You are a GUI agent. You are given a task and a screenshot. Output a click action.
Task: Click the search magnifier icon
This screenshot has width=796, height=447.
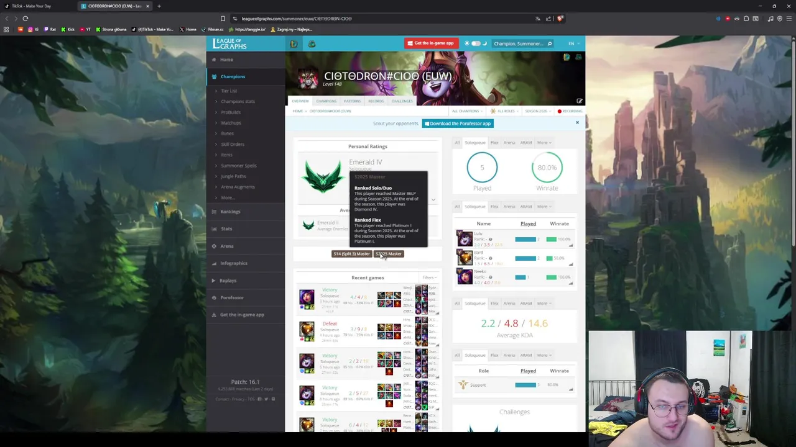550,43
